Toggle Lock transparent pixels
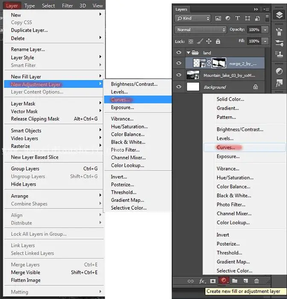This screenshot has width=287, height=299. point(191,41)
